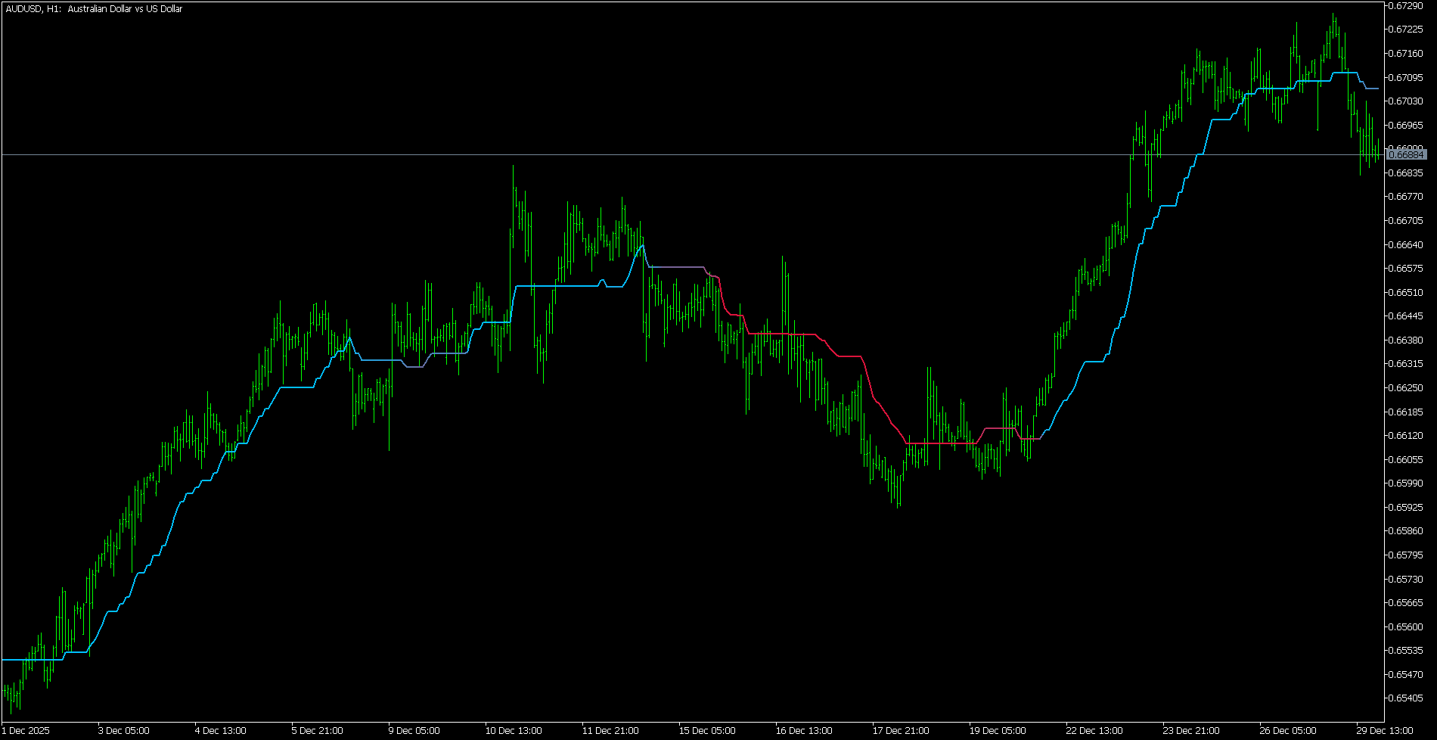The height and width of the screenshot is (740, 1437).
Task: Click the 16 Dec 13:00 time label
Action: point(804,731)
